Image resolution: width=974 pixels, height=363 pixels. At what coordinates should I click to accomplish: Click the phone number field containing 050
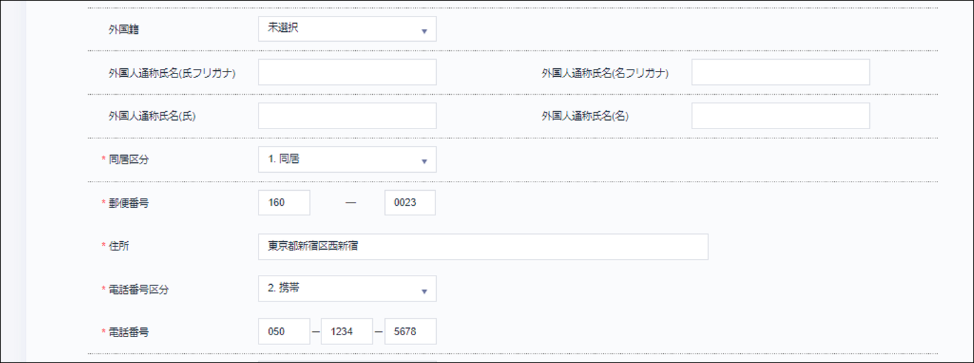pyautogui.click(x=284, y=332)
